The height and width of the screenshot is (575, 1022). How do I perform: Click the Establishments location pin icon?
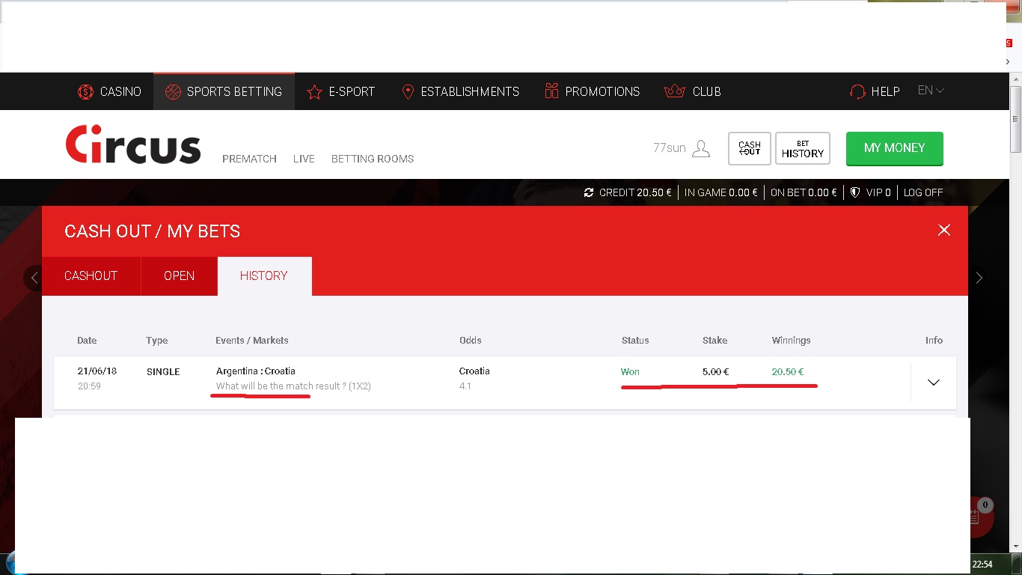408,91
